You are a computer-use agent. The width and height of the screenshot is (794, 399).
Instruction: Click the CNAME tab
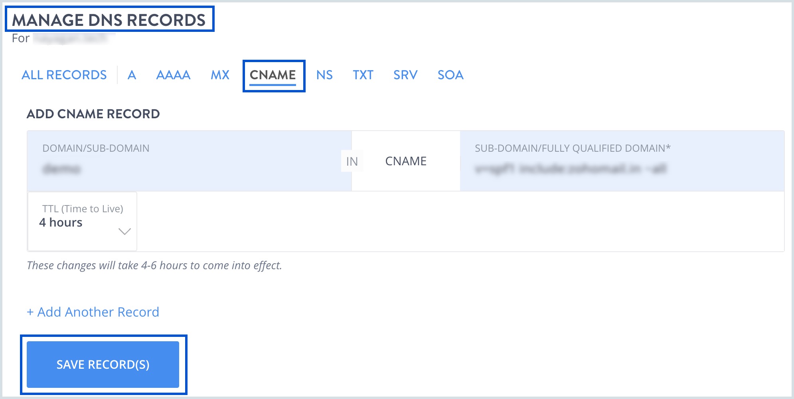pyautogui.click(x=273, y=75)
